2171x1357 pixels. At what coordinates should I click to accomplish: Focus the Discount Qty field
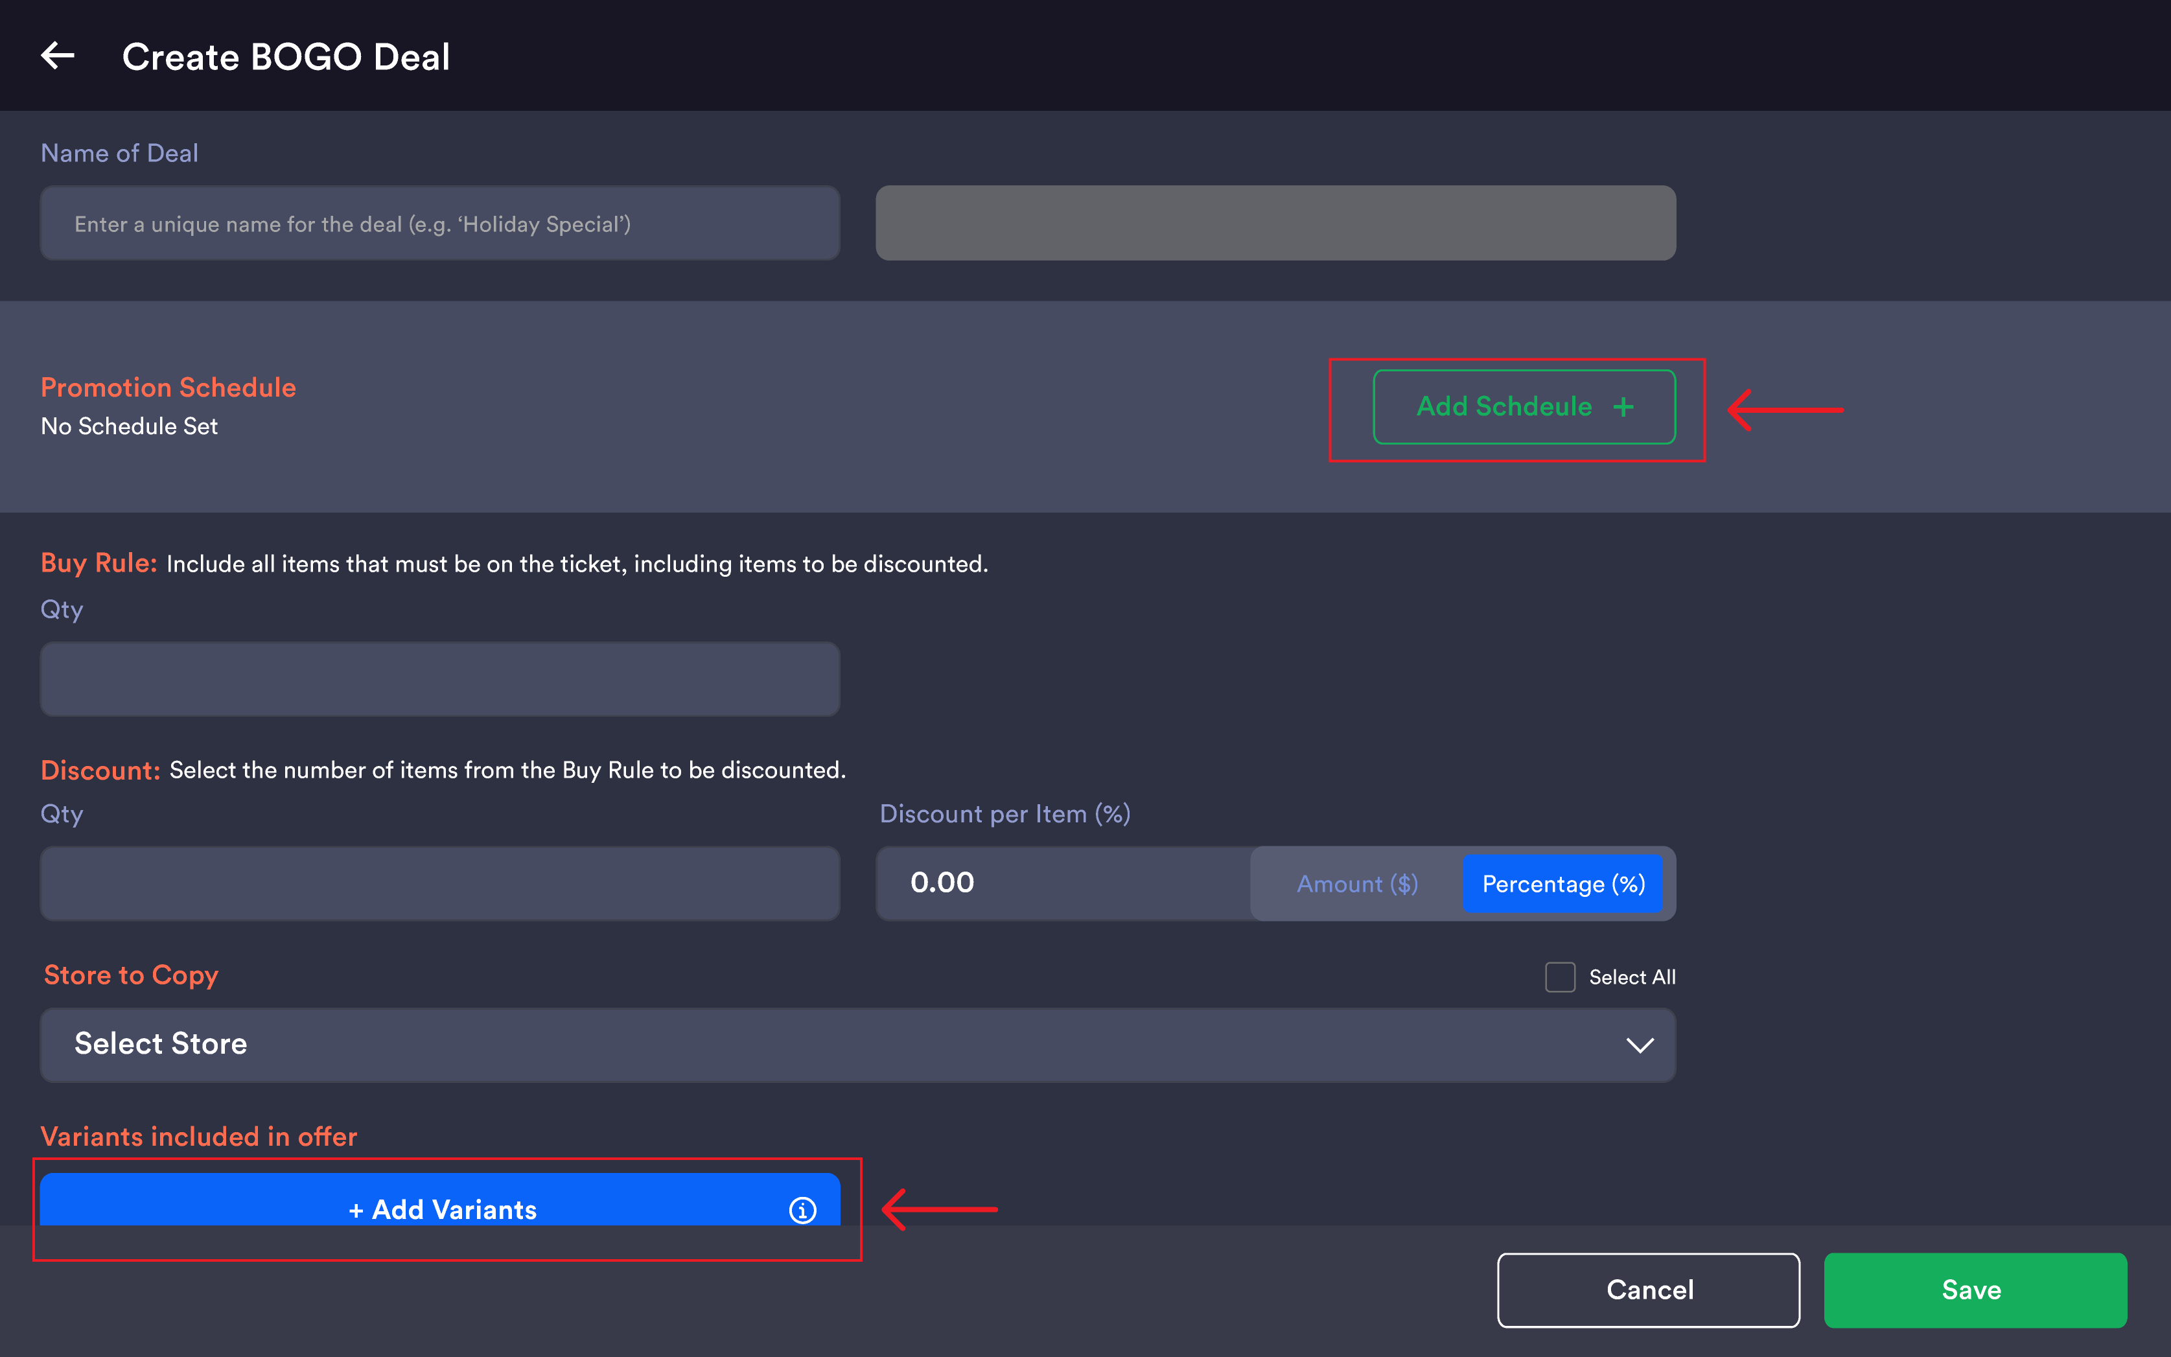[x=440, y=883]
